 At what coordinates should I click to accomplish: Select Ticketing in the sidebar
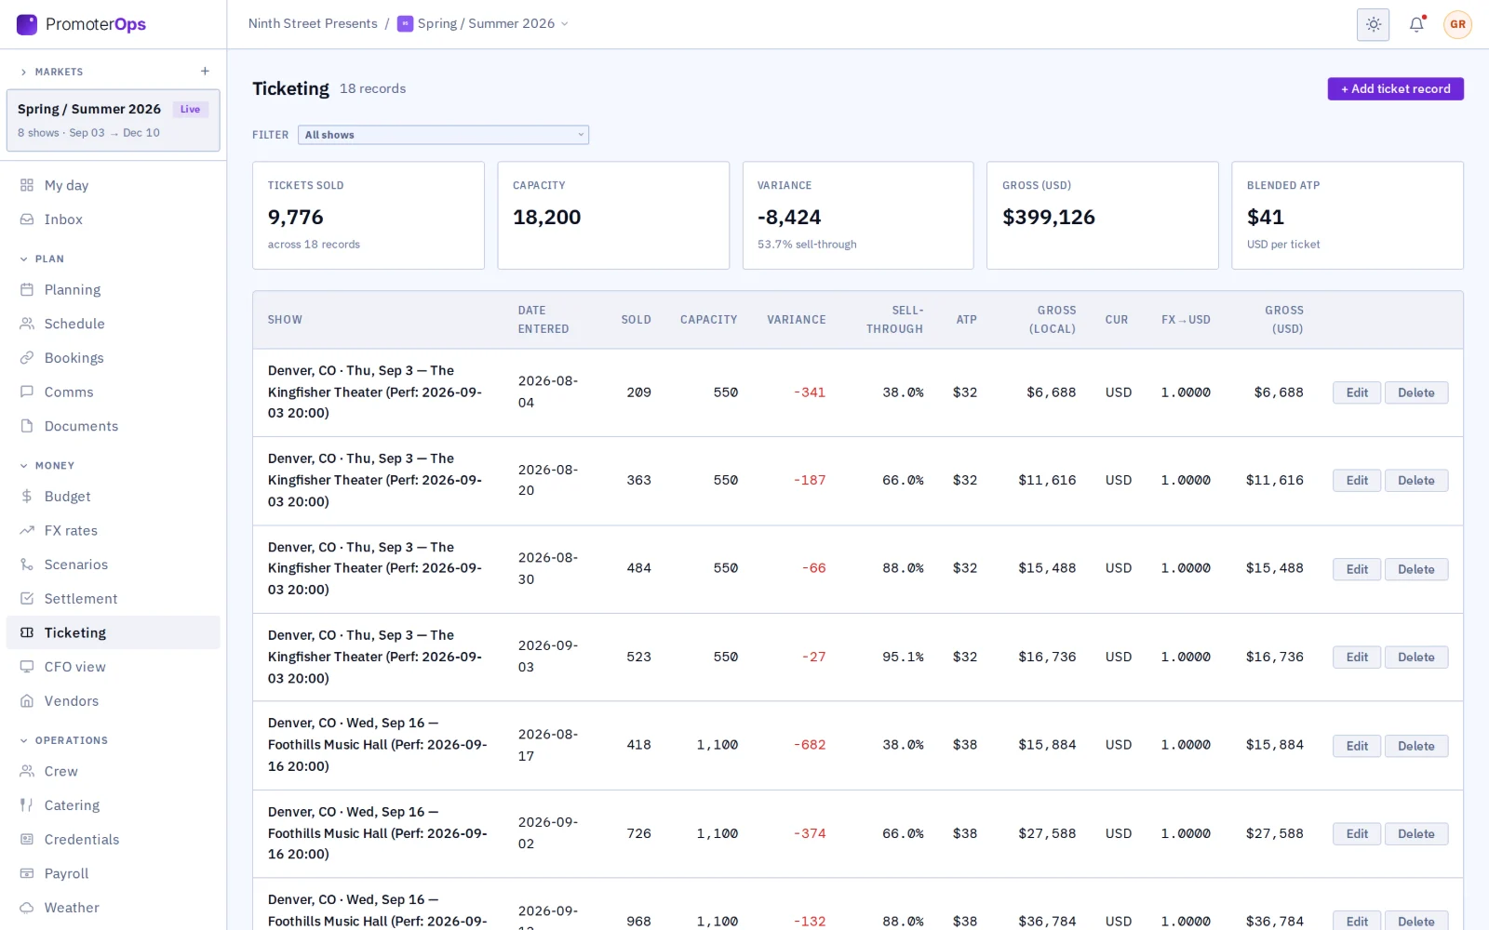(x=114, y=633)
